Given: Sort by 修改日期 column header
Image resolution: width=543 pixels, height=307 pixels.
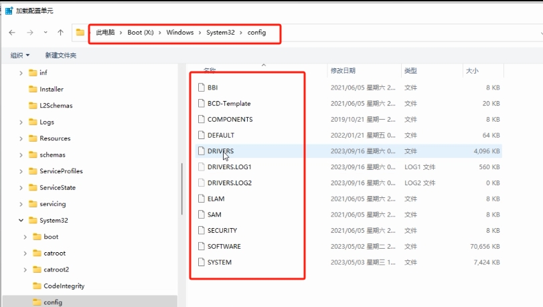Looking at the screenshot, I should (343, 71).
